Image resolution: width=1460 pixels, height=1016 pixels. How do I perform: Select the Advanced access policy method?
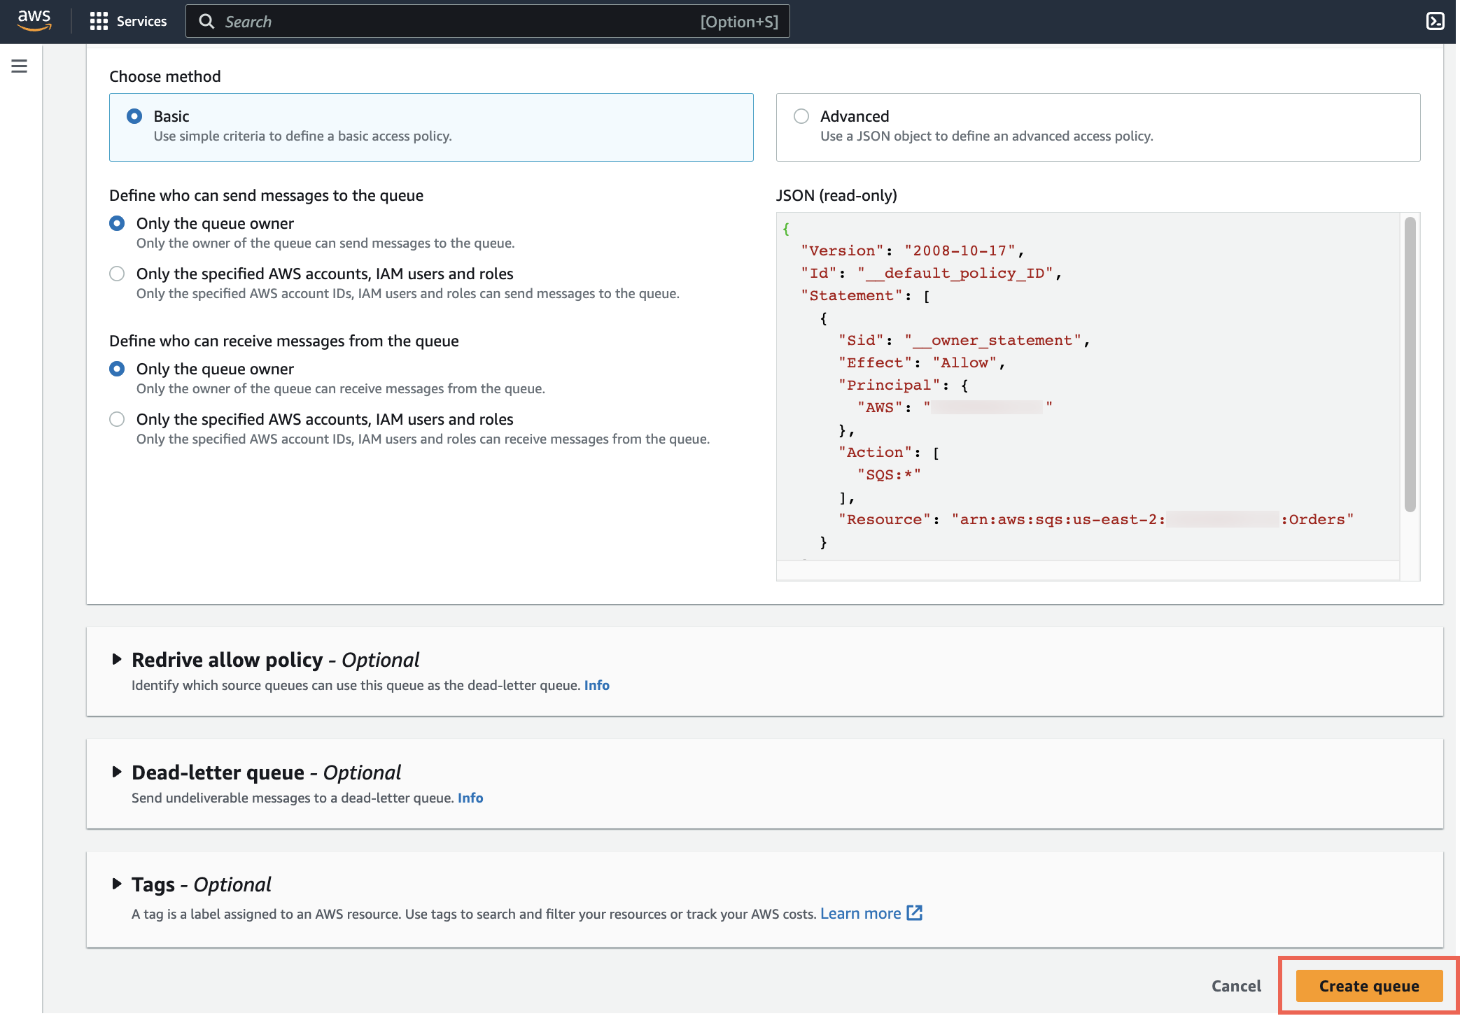coord(801,116)
